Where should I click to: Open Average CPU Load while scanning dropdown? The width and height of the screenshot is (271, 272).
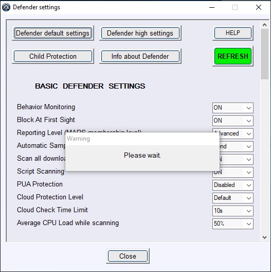coord(233,224)
